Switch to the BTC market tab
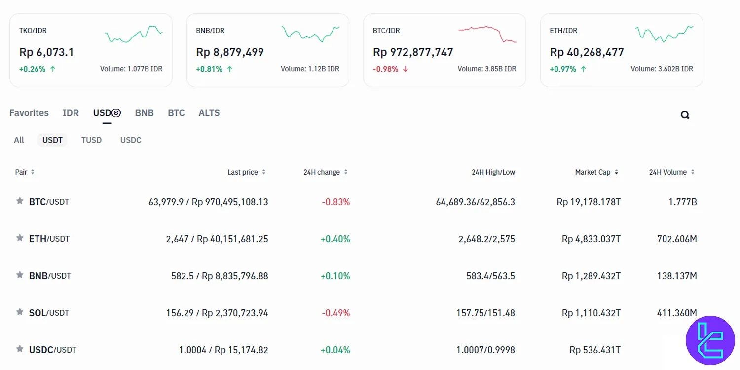This screenshot has height=370, width=740. (176, 113)
